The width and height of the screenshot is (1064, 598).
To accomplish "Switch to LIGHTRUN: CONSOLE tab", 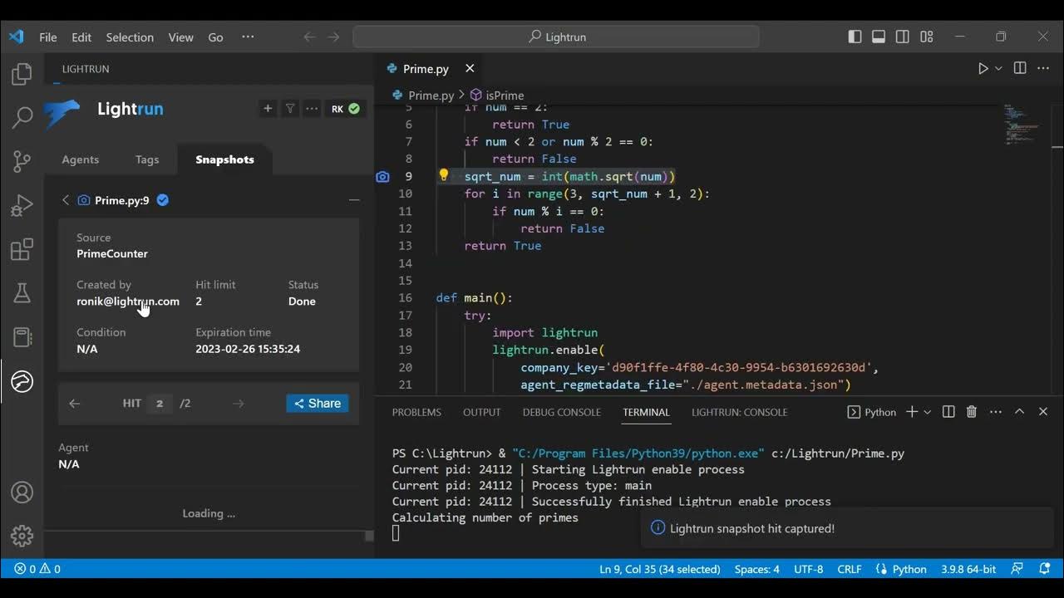I will [739, 412].
